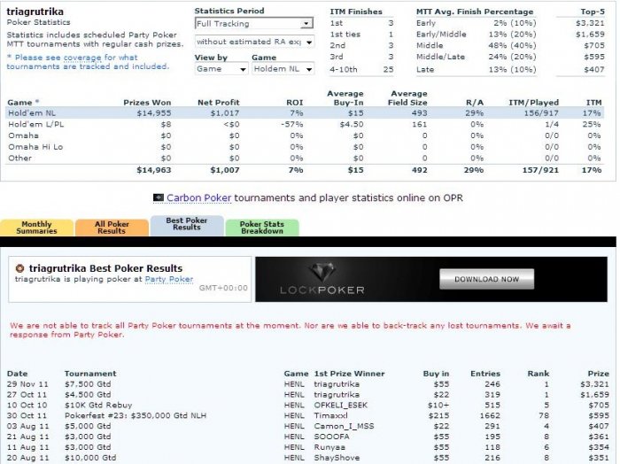Click the Middle/Late finish percentage row

477,57
